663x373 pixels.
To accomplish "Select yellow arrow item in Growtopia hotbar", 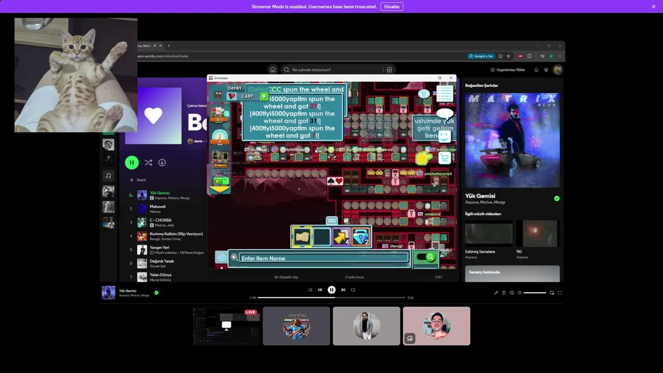I will (x=341, y=237).
